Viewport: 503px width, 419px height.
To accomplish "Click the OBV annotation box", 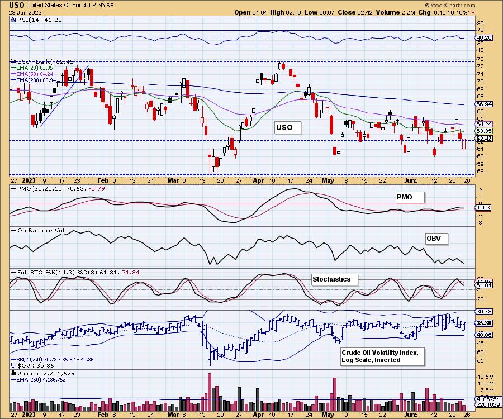I will (x=436, y=239).
